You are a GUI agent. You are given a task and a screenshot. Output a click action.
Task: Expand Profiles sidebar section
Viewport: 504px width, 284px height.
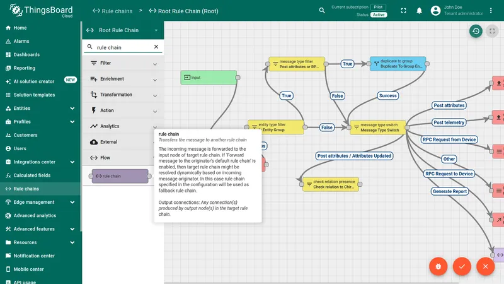[40, 122]
